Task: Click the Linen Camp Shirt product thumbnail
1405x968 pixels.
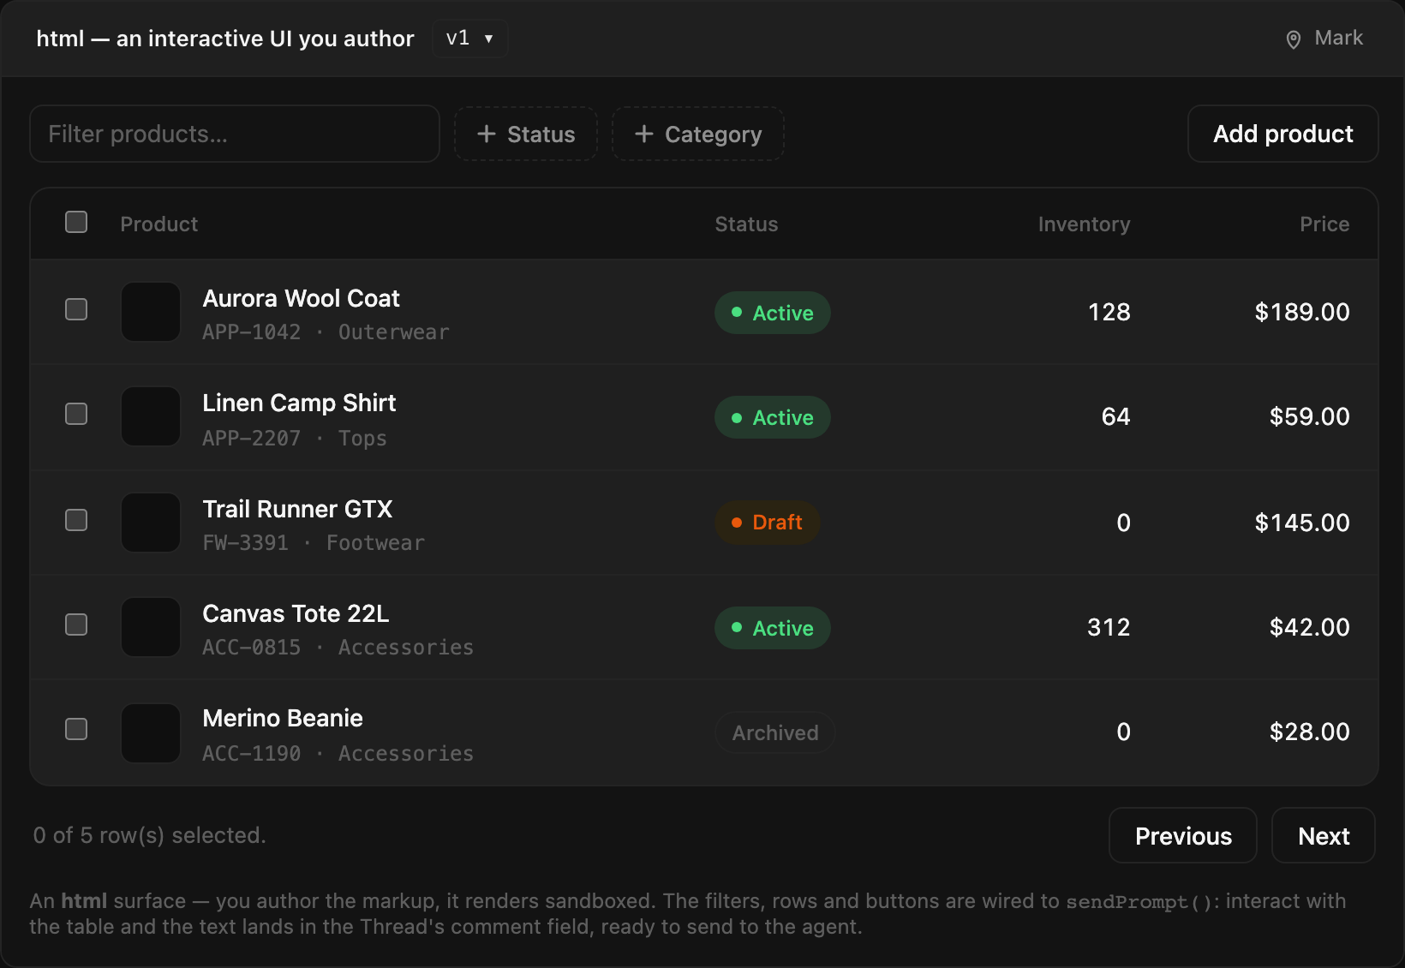Action: pyautogui.click(x=151, y=416)
